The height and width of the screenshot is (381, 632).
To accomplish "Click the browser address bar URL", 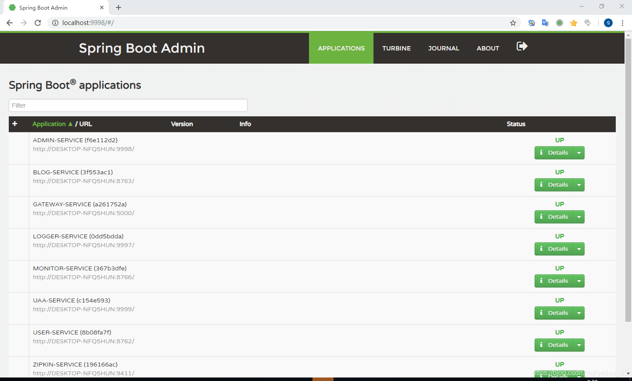I will tap(88, 23).
